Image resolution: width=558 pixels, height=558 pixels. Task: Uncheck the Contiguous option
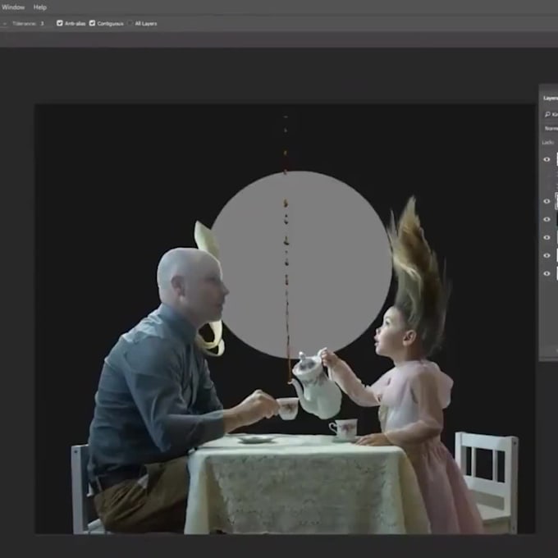click(x=92, y=24)
